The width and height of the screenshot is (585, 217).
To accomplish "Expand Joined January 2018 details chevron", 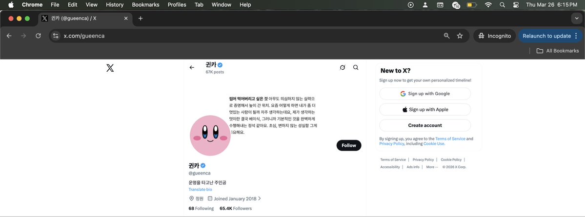I will click(x=259, y=199).
